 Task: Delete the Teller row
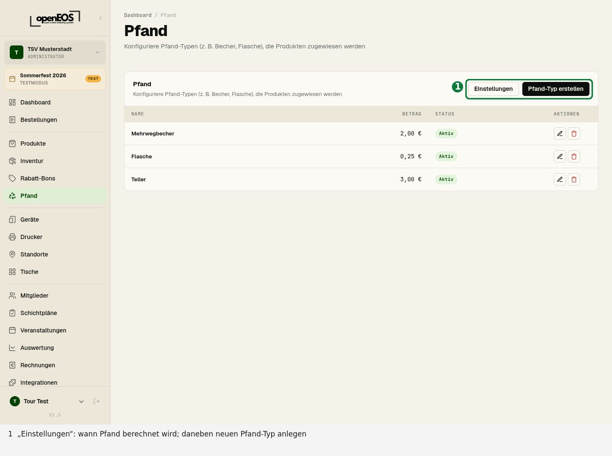tap(574, 179)
